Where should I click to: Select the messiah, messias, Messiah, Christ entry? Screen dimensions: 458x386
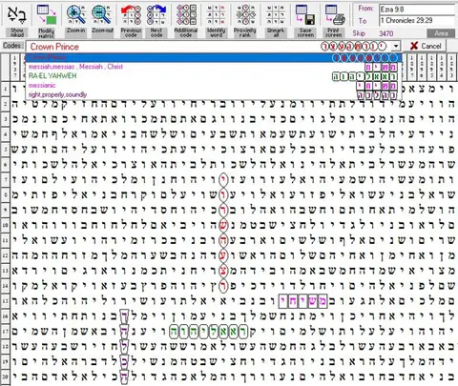(214, 67)
